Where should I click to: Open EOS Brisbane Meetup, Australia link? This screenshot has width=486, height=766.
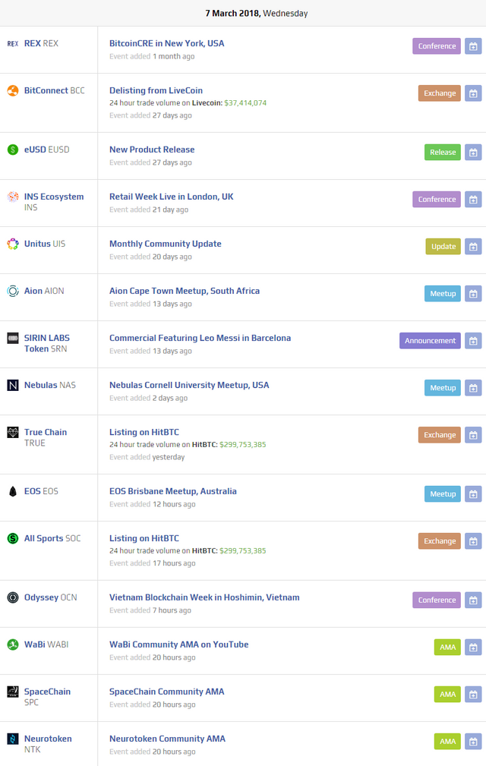click(x=173, y=491)
